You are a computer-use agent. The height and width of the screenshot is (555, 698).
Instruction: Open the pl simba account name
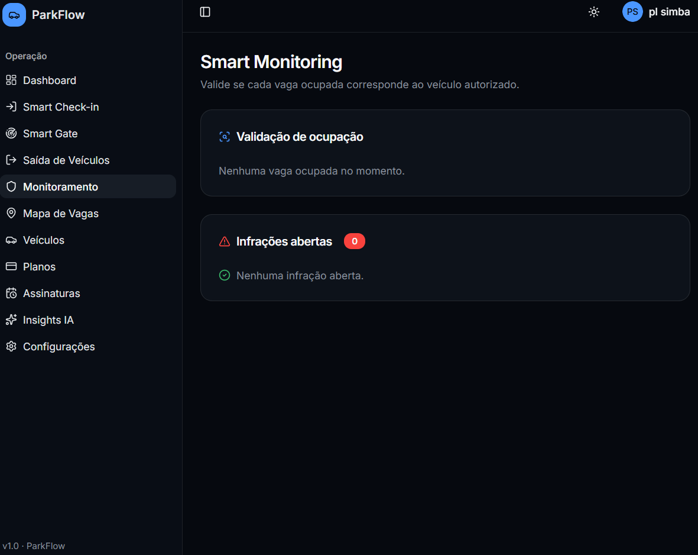click(x=669, y=12)
